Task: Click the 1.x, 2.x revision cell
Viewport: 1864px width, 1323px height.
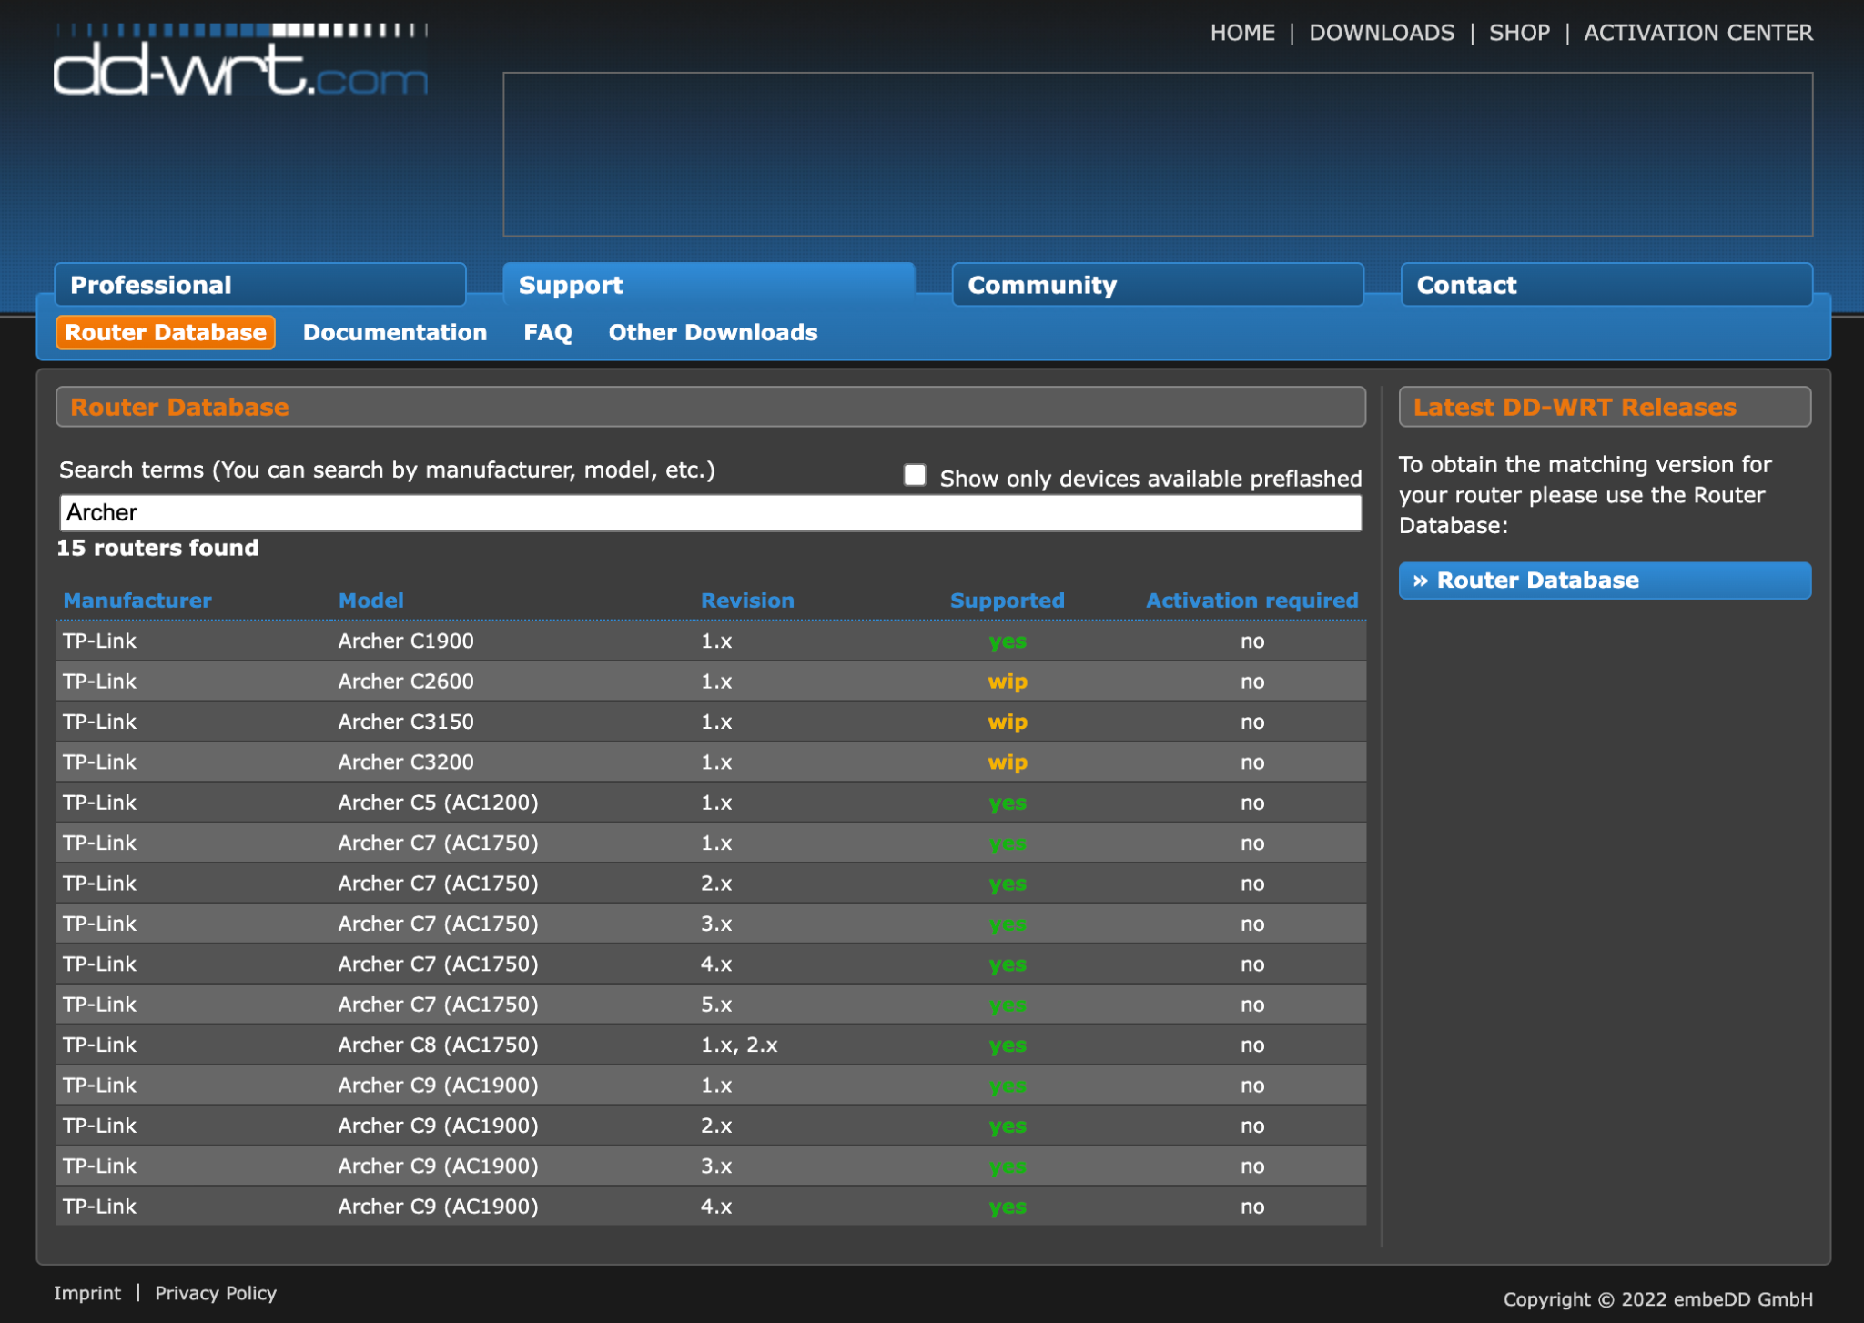Action: tap(739, 1045)
